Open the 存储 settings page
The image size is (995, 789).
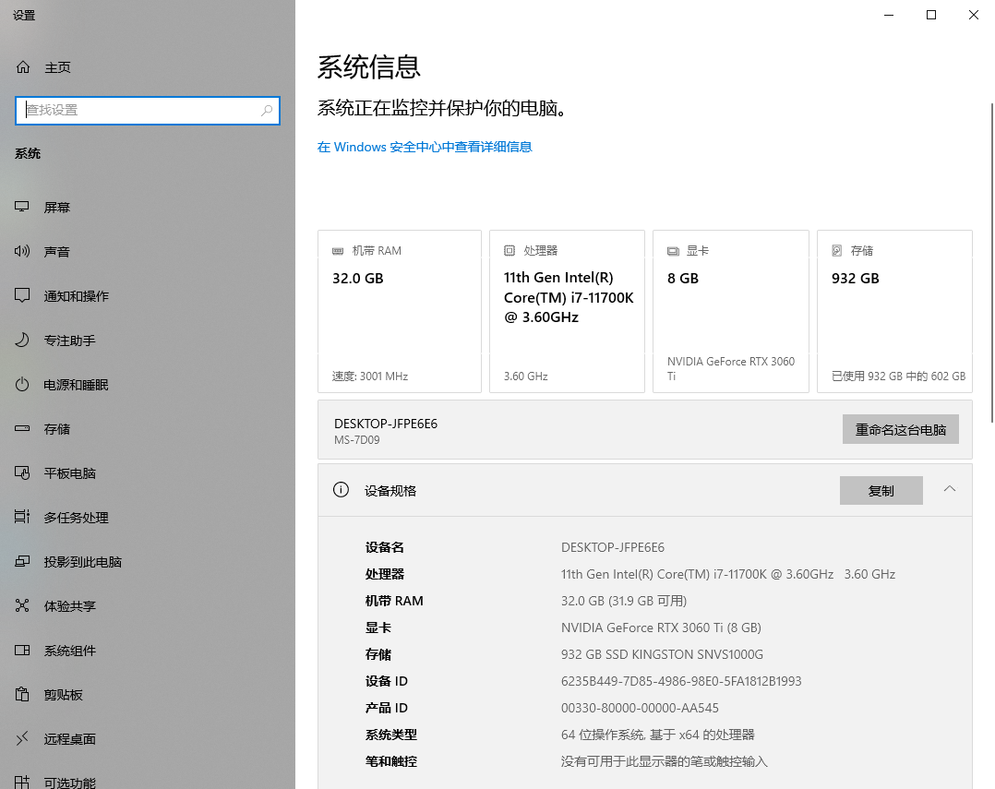(x=57, y=429)
